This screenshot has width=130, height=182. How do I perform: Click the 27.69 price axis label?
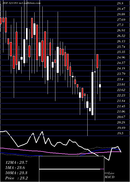pos(121,19)
